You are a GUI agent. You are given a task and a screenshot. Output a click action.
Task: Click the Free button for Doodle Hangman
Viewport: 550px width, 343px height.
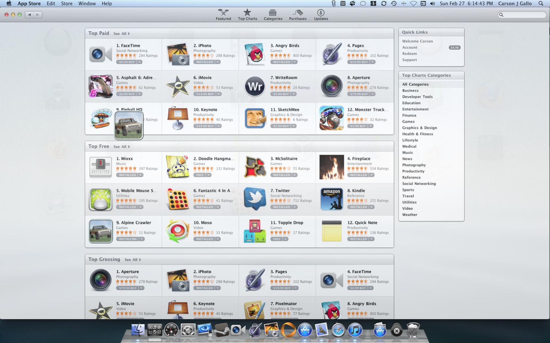click(200, 175)
